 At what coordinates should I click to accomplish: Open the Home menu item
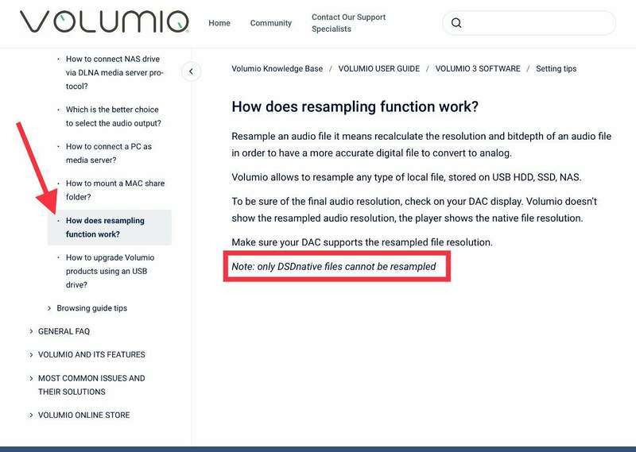(219, 23)
